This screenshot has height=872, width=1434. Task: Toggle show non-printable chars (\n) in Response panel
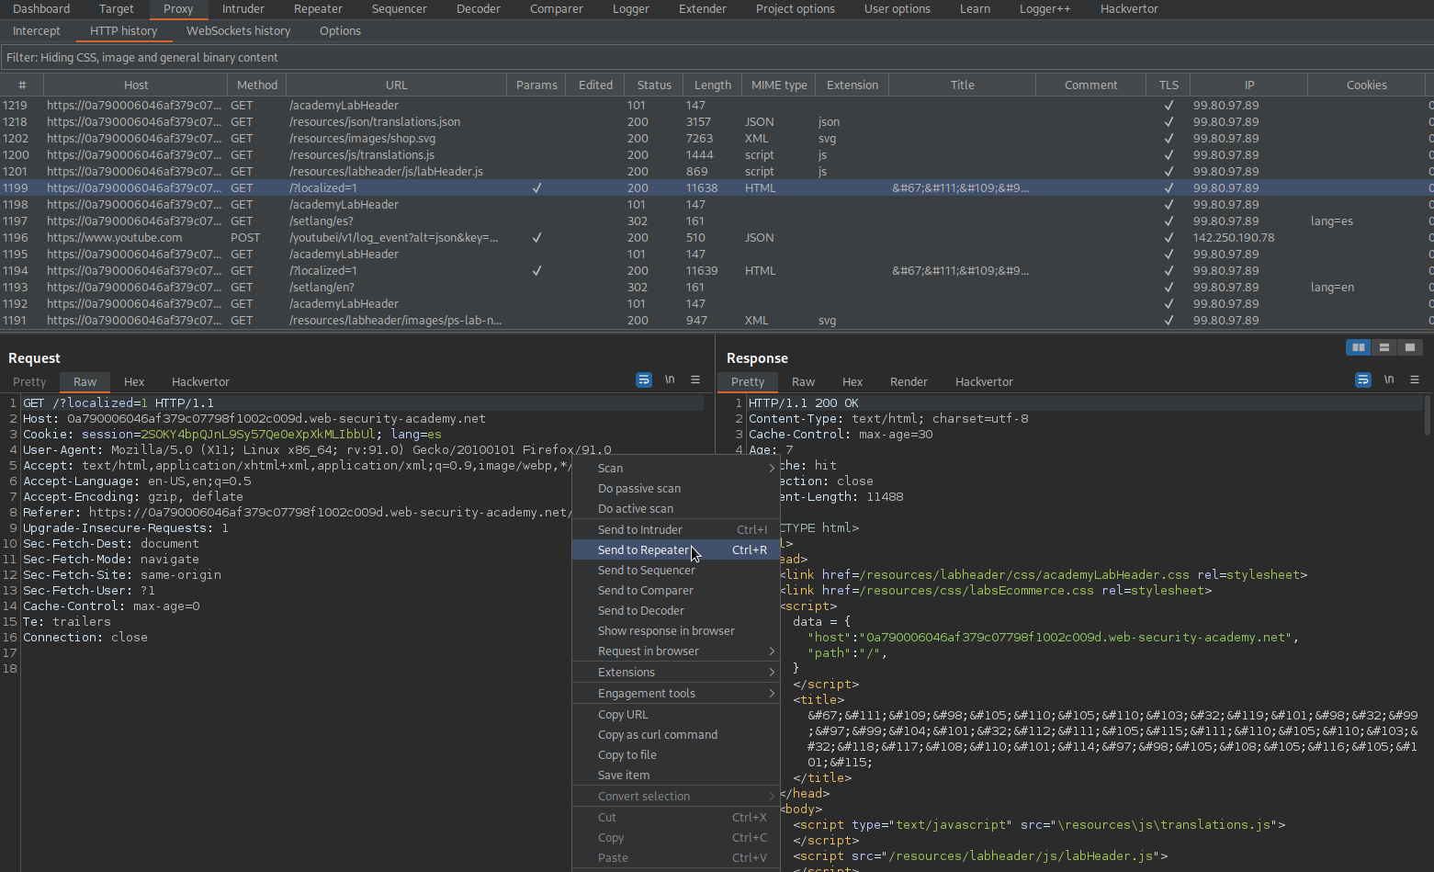point(1389,379)
